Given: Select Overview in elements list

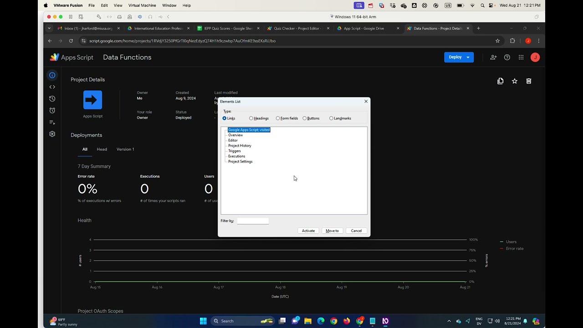Looking at the screenshot, I should [x=235, y=135].
